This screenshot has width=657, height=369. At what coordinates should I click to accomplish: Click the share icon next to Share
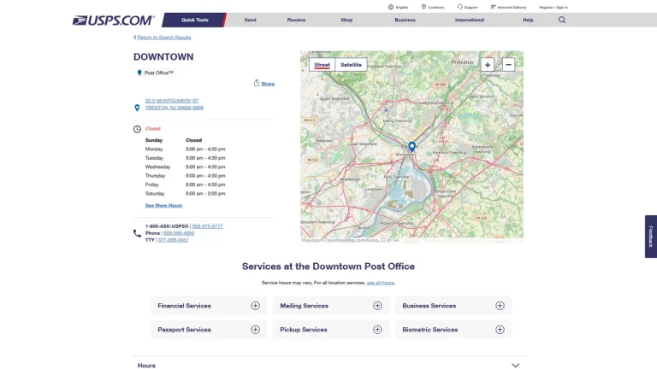tap(257, 83)
